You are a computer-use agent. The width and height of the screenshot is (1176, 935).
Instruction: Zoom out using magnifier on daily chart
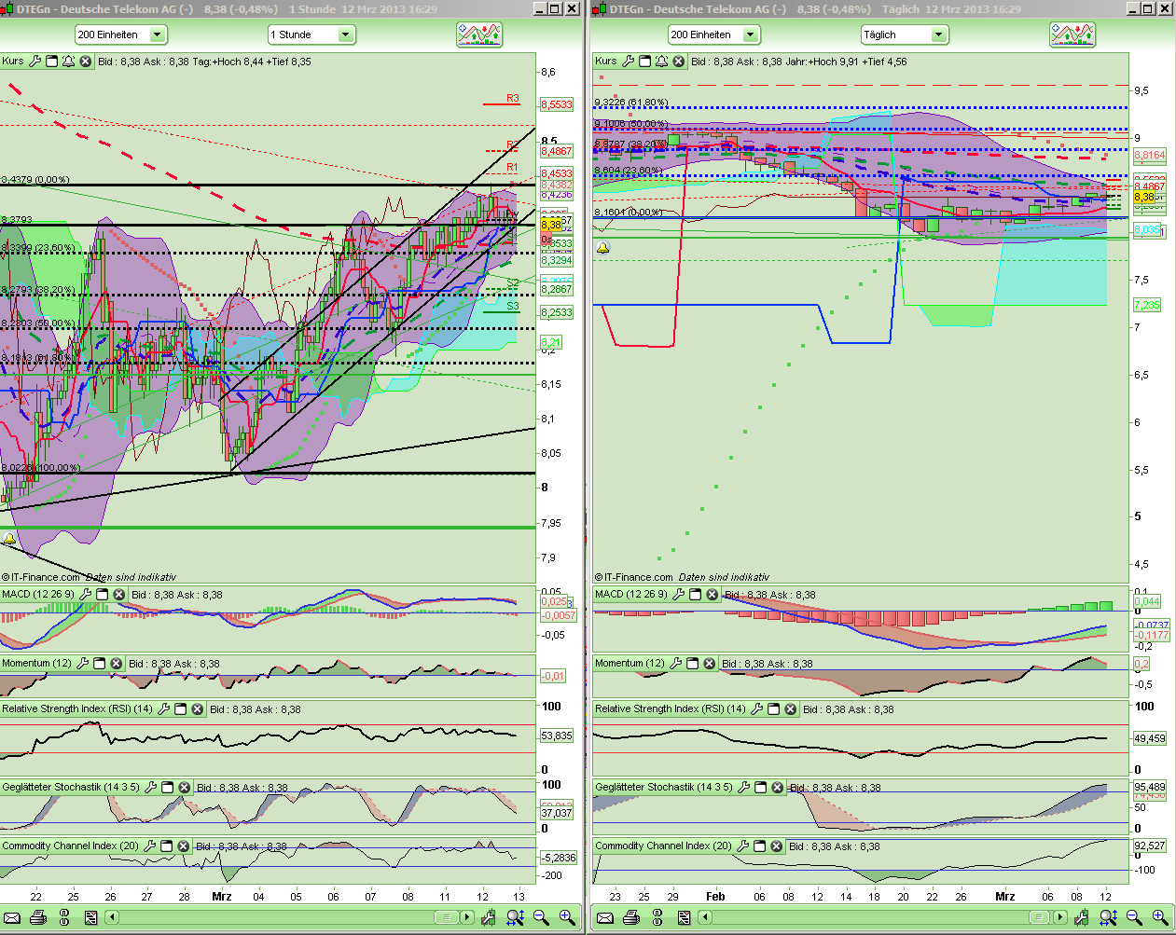coord(1134,918)
